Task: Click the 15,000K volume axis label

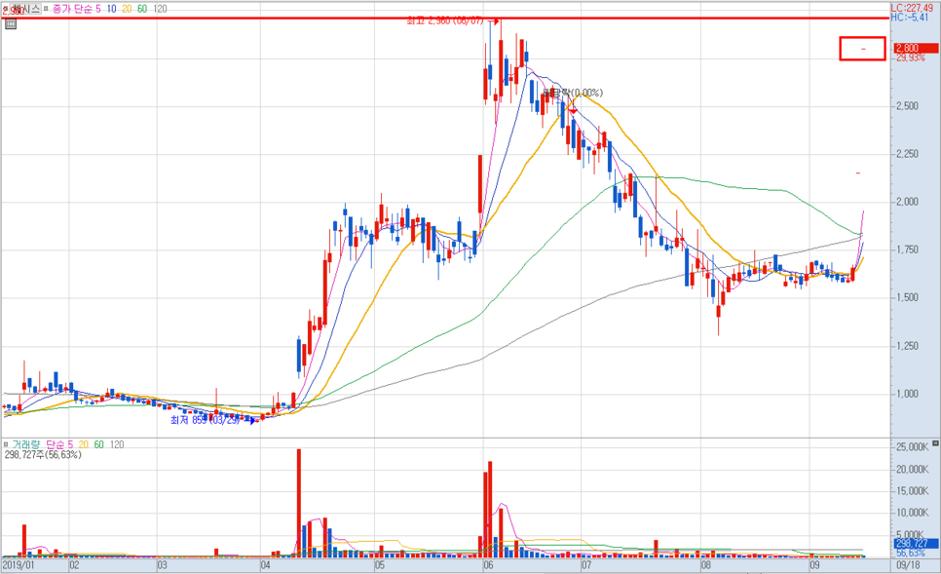Action: click(912, 490)
